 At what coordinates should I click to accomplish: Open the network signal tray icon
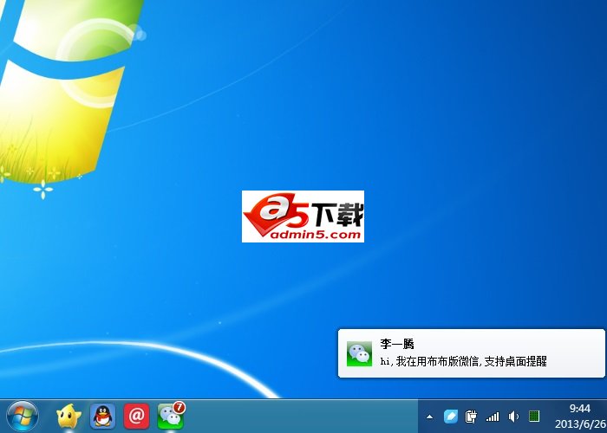click(493, 417)
